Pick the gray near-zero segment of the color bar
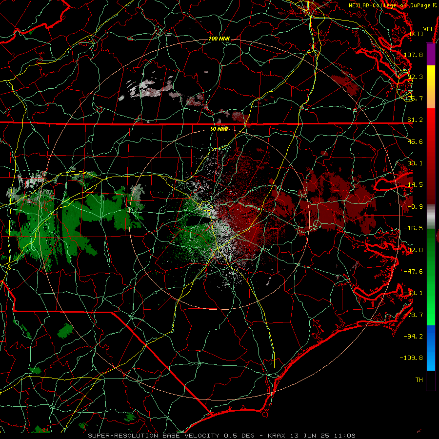439x439 pixels. (x=431, y=217)
